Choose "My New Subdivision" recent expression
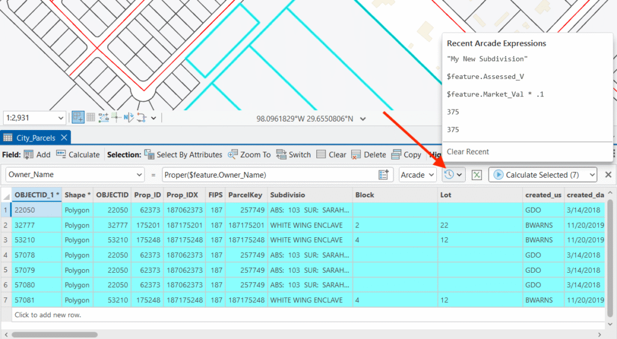The height and width of the screenshot is (339, 617). [487, 59]
